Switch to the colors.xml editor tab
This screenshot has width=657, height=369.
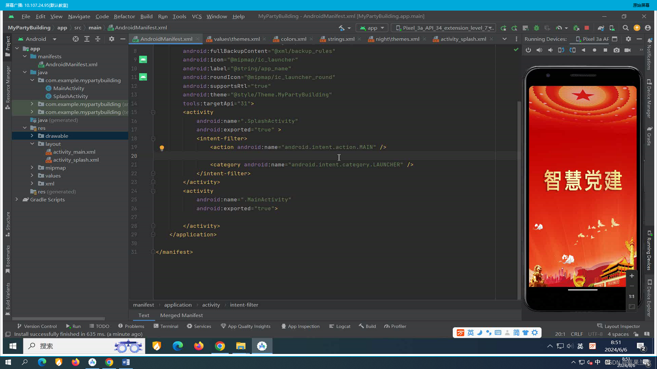[x=293, y=39]
